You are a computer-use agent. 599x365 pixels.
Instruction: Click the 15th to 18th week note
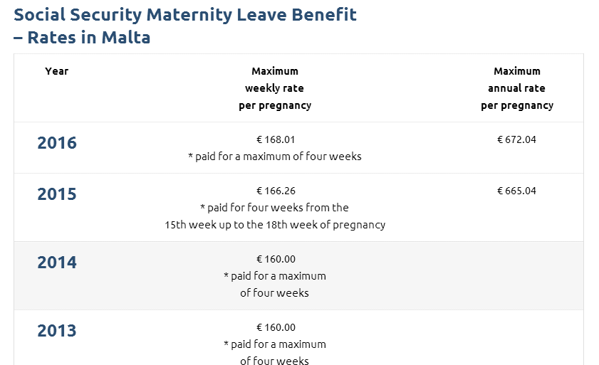pos(275,216)
